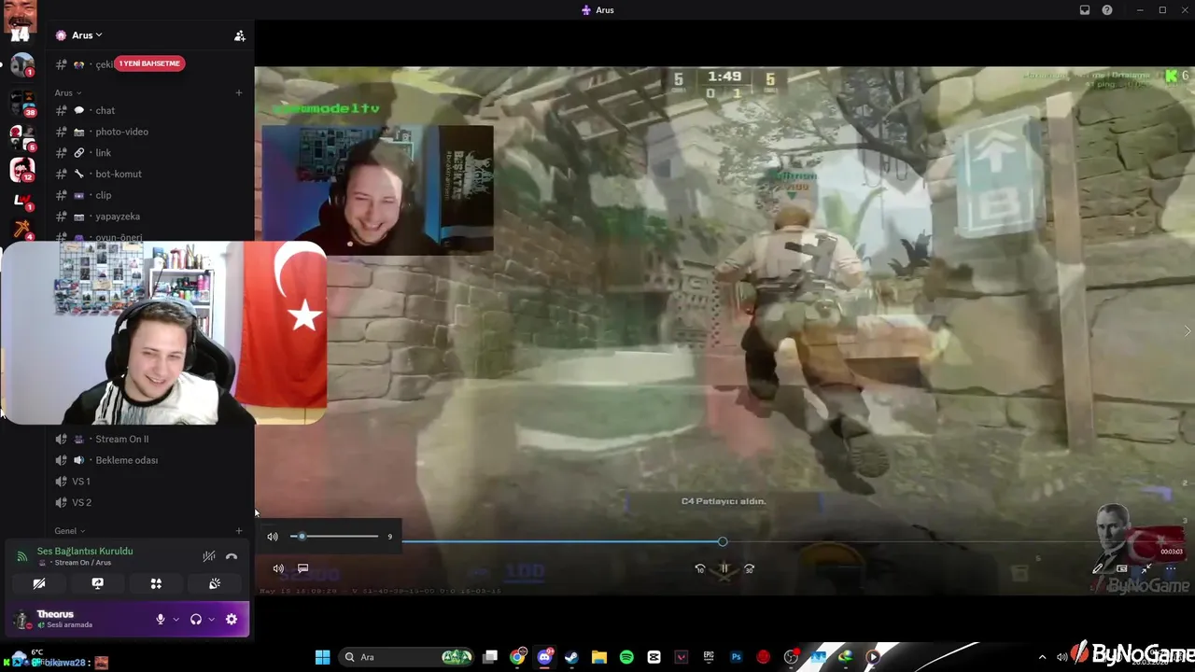Toggle captions icon in player
This screenshot has height=672, width=1195.
[302, 568]
